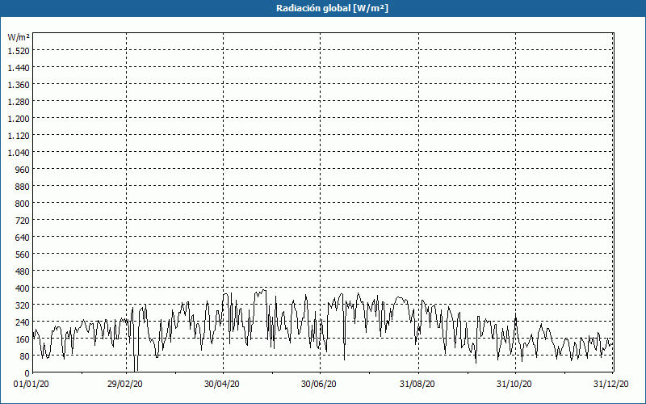646x404 pixels.
Task: Click the 1.120 y-axis label
Action: coord(19,136)
